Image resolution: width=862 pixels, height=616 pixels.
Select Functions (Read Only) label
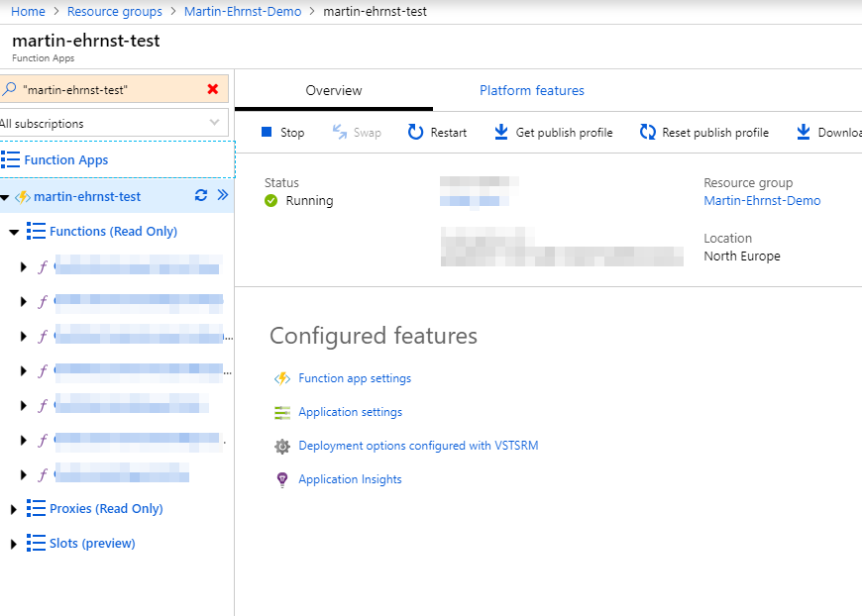(x=113, y=232)
